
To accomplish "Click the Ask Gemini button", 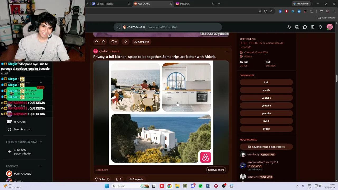I will coord(301,4).
